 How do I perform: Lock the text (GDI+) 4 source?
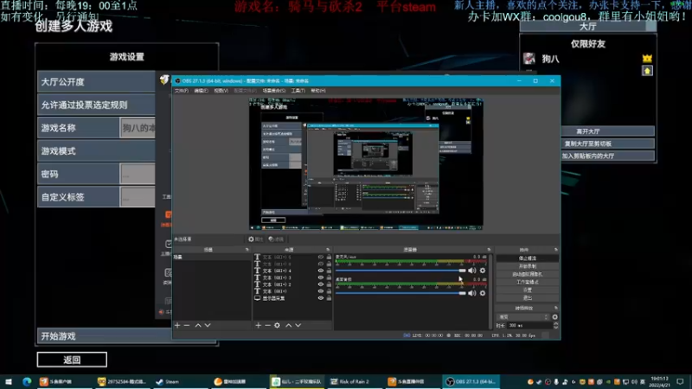329,271
